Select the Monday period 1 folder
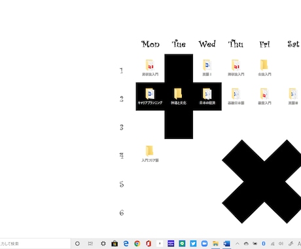The image size is (301, 249). tap(150, 67)
